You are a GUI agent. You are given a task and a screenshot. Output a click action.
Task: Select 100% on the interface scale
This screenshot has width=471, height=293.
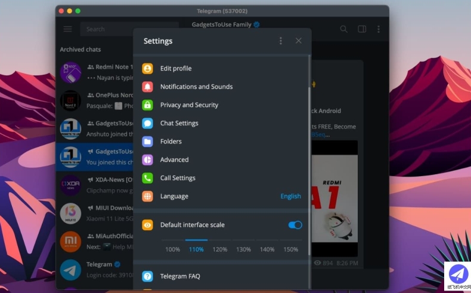coord(172,249)
